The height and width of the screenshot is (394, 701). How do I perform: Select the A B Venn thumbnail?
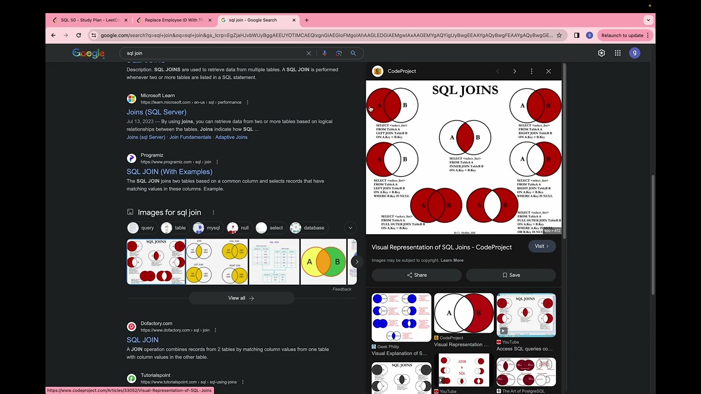click(324, 262)
